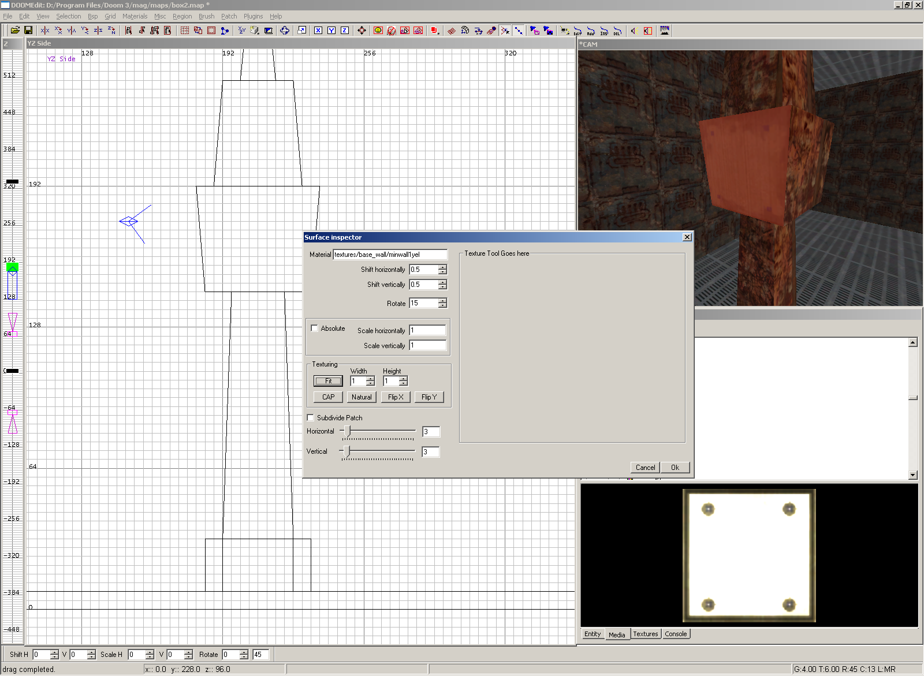This screenshot has height=676, width=924.
Task: Click the Open map folder icon
Action: click(15, 31)
